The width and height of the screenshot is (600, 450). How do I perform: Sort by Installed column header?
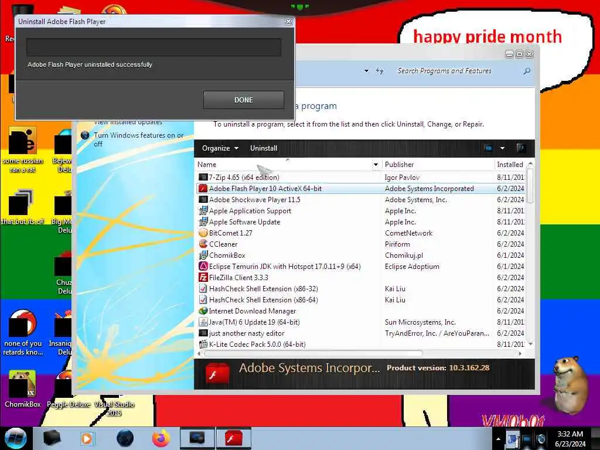point(510,165)
